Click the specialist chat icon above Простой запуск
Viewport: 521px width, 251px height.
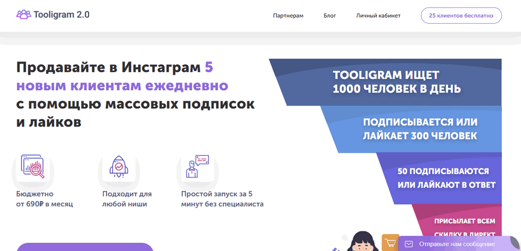click(x=197, y=167)
